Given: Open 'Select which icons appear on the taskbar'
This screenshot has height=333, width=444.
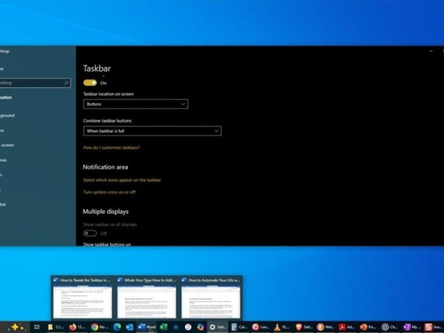Looking at the screenshot, I should click(122, 180).
